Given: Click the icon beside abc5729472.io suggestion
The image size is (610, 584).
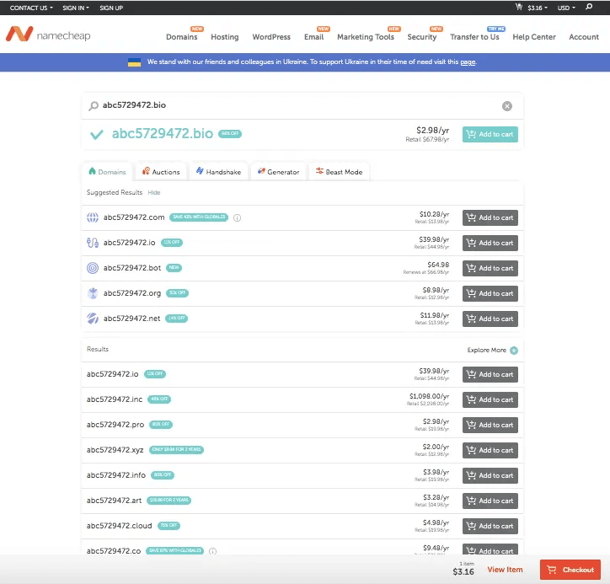Looking at the screenshot, I should [92, 243].
